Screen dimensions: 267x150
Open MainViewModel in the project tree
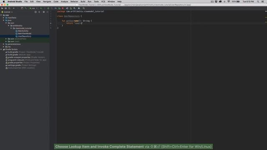pyautogui.click(x=24, y=33)
